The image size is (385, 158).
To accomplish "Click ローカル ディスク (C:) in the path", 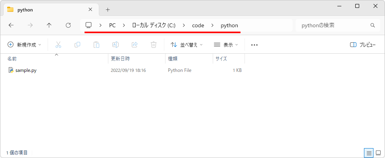I will pos(154,25).
